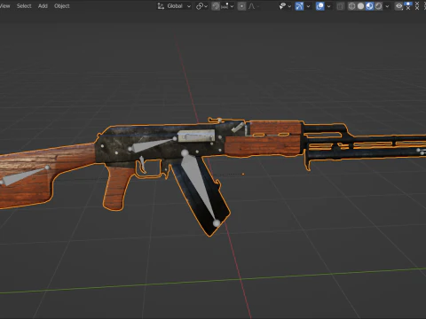Open the Add menu
Image resolution: width=426 pixels, height=319 pixels.
pyautogui.click(x=43, y=6)
